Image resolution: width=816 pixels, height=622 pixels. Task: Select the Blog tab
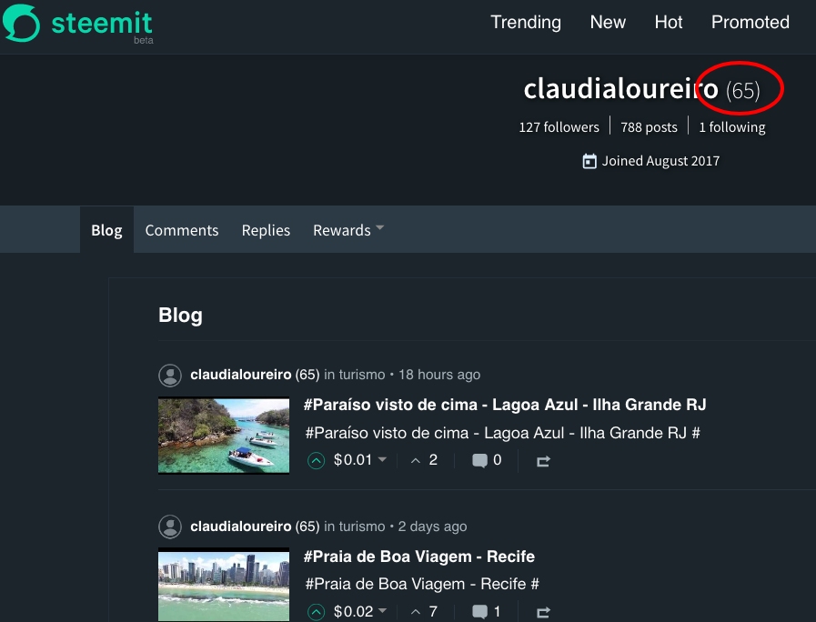click(106, 230)
